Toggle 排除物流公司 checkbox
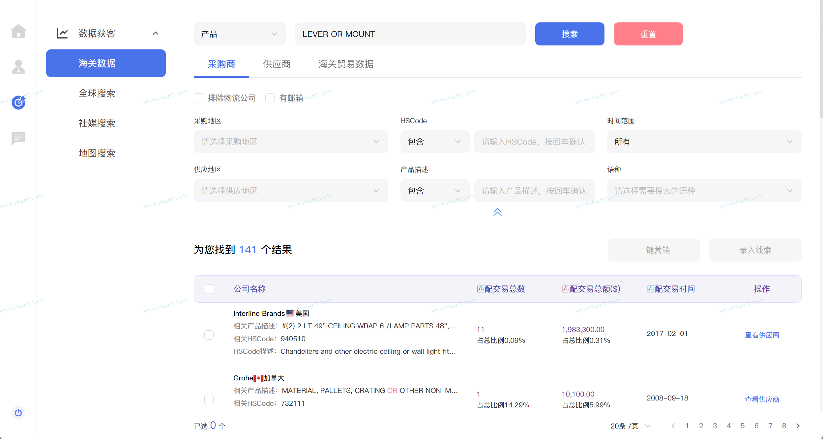This screenshot has height=439, width=823. coord(198,98)
